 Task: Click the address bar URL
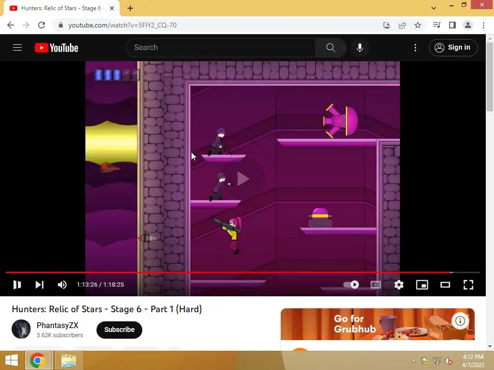coord(122,25)
